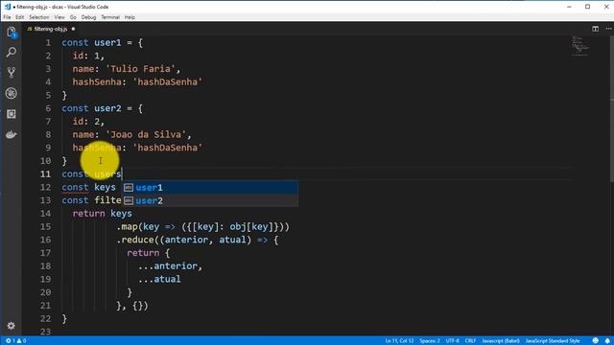Open the Go menu

73,17
